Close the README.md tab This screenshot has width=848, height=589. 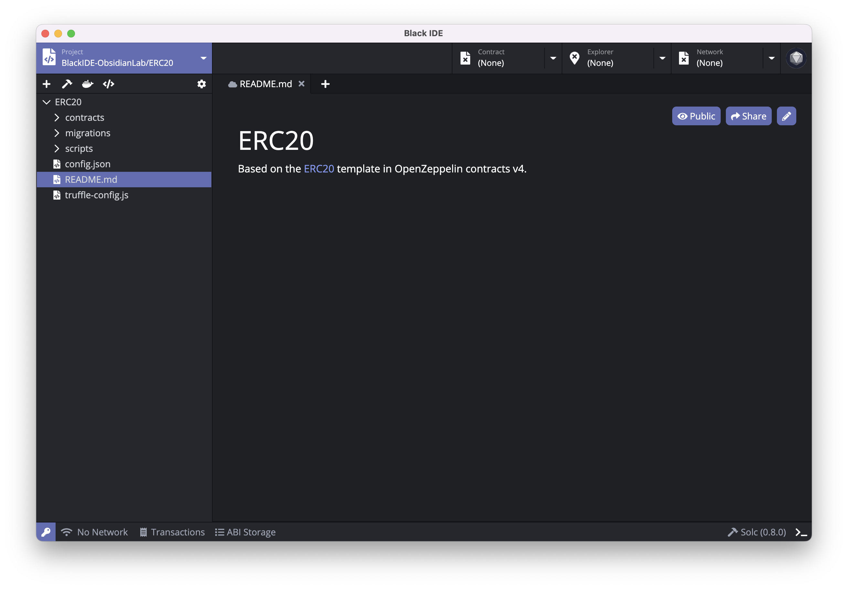[x=302, y=84]
